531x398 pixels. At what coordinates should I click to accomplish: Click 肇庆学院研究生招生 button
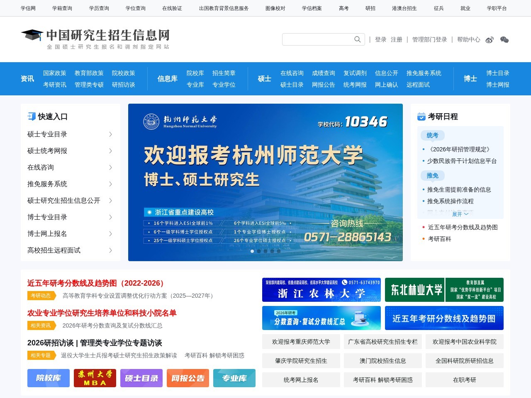(x=301, y=361)
